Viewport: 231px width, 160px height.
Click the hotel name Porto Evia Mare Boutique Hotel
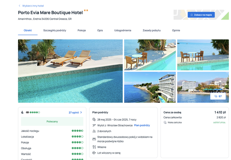(50, 12)
